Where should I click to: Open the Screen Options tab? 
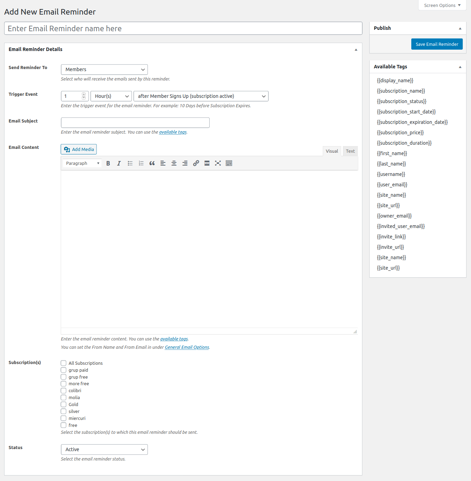coord(442,5)
